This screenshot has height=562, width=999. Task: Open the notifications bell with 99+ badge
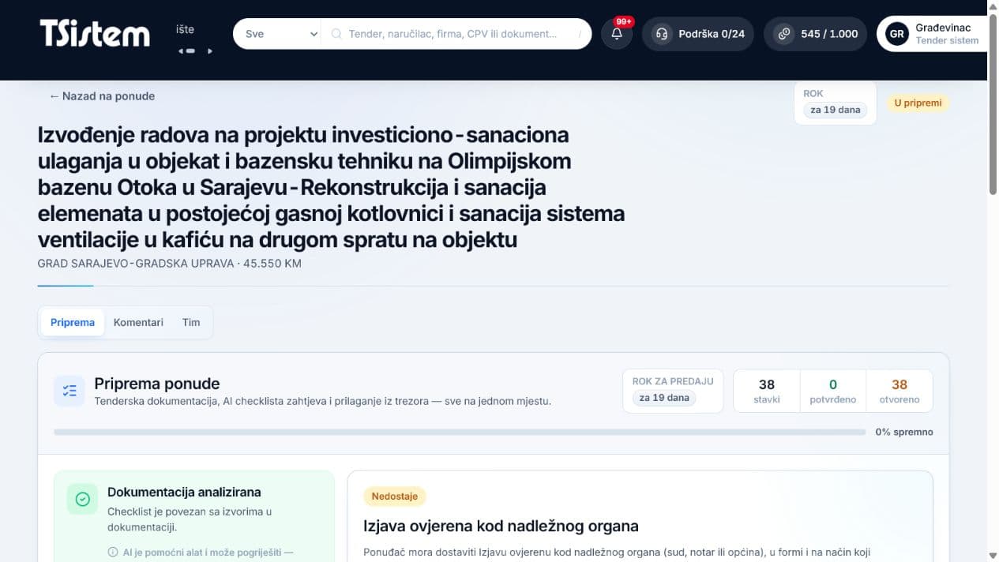(x=617, y=34)
